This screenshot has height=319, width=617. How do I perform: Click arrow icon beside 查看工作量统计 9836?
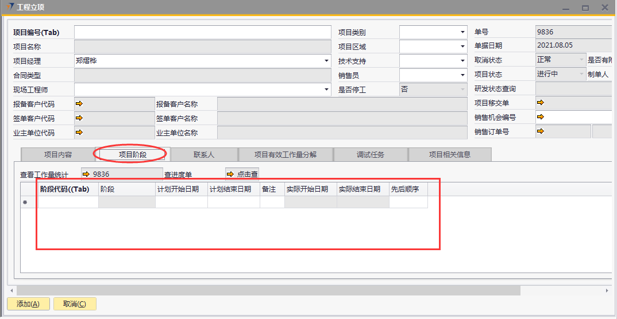tap(86, 174)
